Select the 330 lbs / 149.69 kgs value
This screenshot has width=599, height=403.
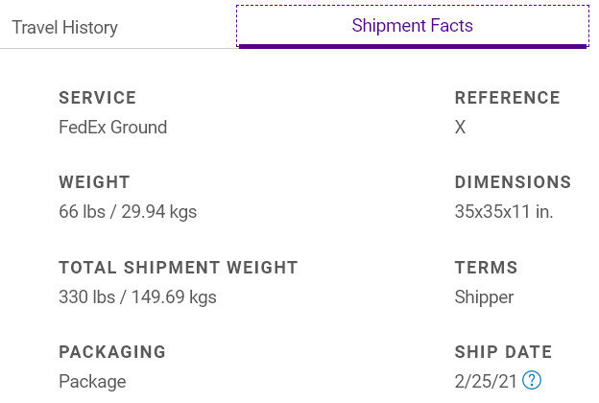tap(137, 296)
